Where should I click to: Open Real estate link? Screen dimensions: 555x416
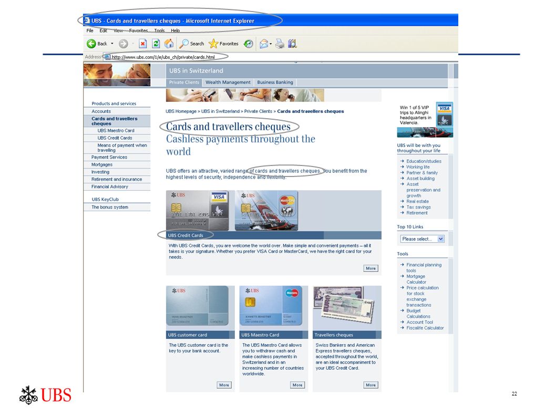click(x=417, y=201)
